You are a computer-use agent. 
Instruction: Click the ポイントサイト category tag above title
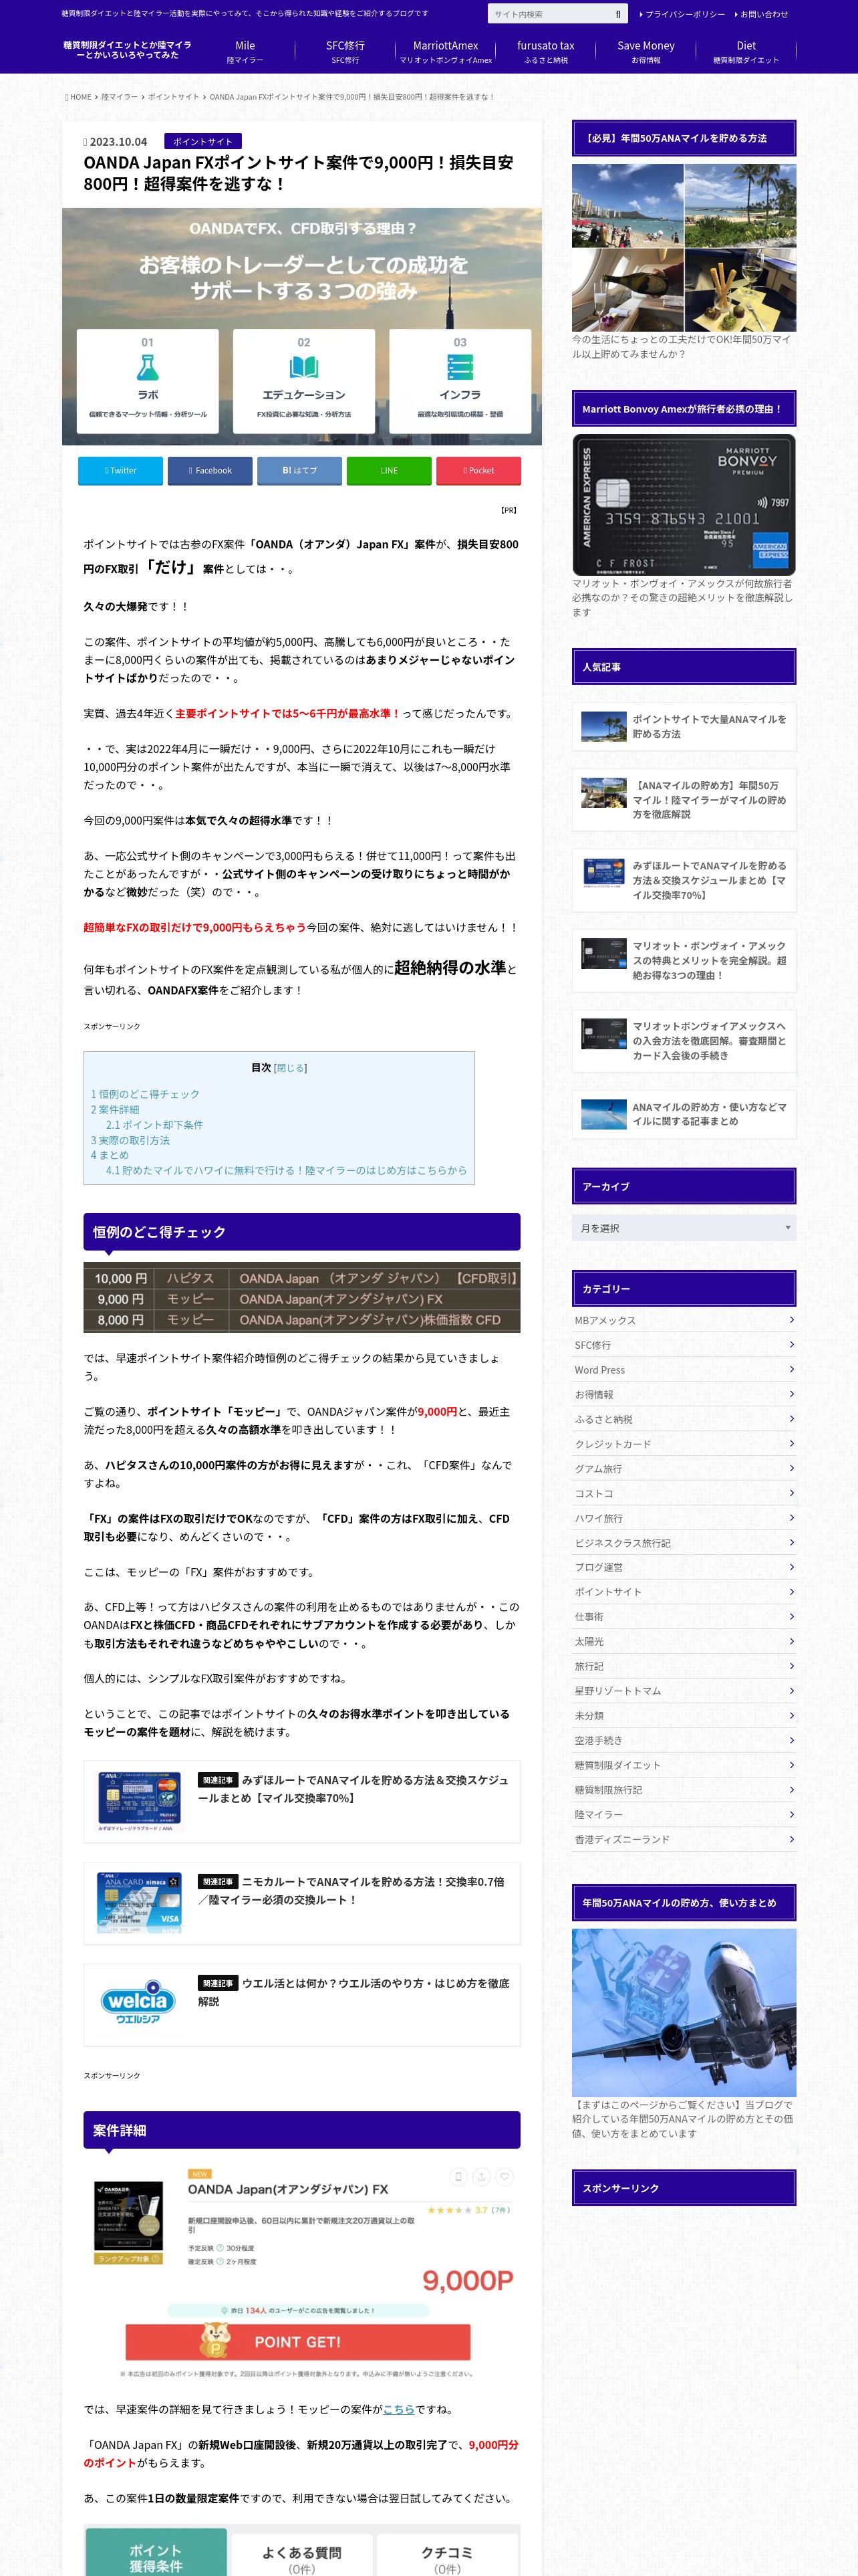tap(202, 141)
